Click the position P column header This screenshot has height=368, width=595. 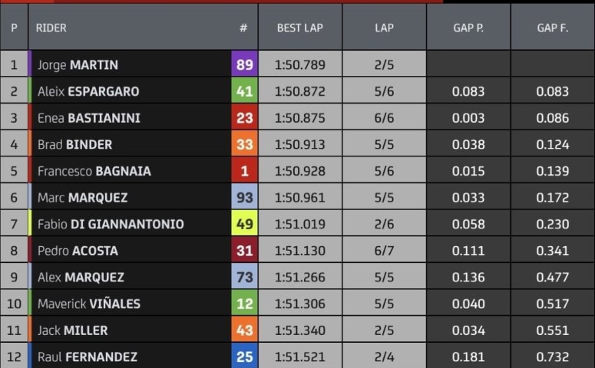[14, 28]
